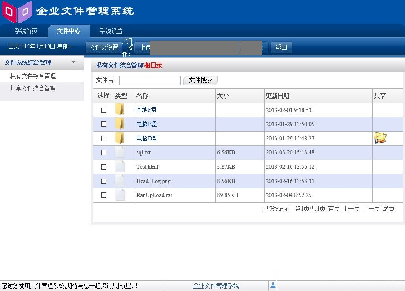
Task: Click the 企业文件管理系统 footer link
Action: click(x=216, y=286)
